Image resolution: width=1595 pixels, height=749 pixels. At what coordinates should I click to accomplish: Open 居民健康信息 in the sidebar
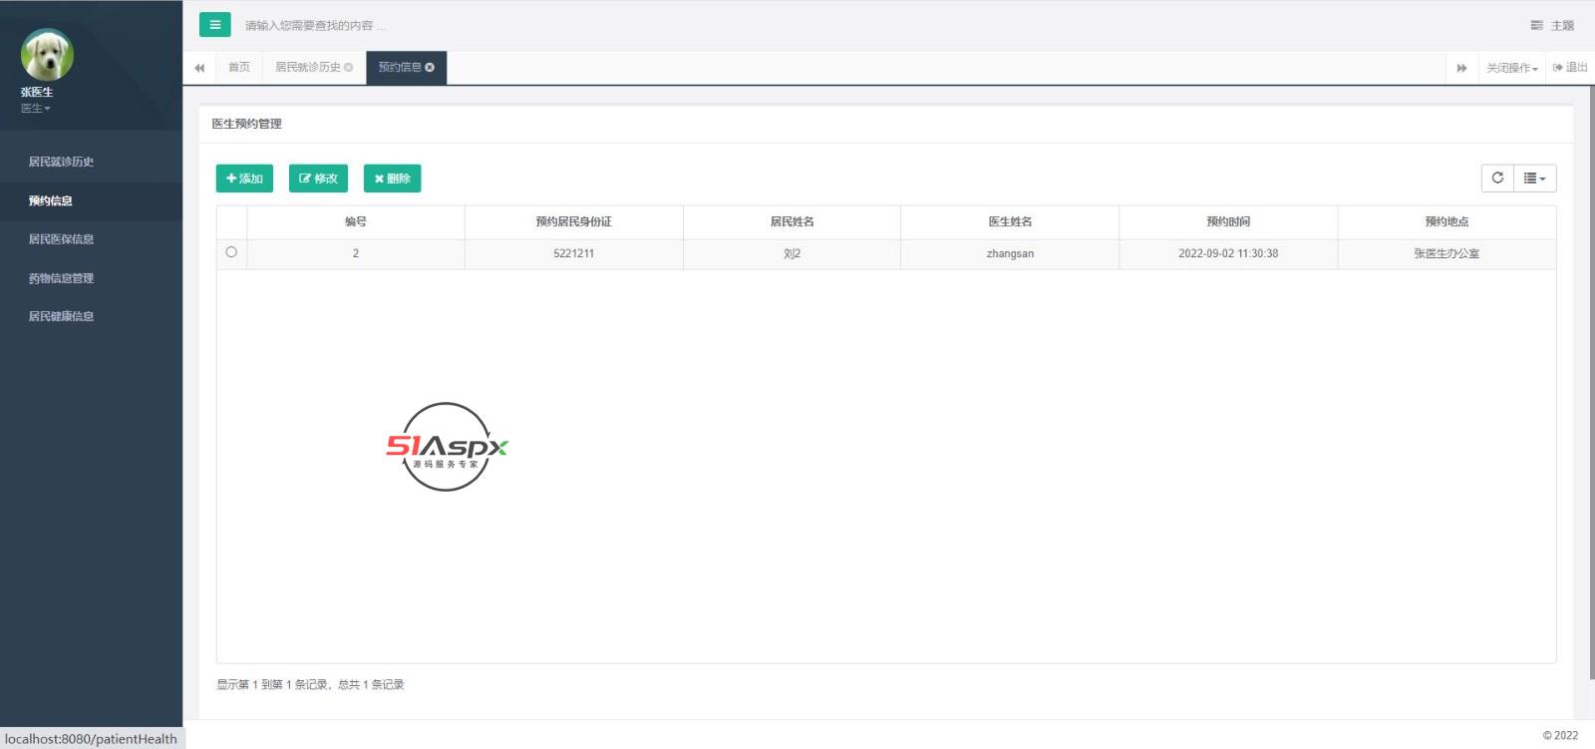tap(91, 316)
